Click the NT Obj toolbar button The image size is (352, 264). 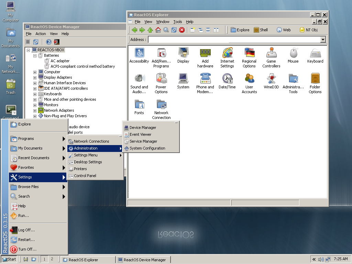(x=308, y=30)
